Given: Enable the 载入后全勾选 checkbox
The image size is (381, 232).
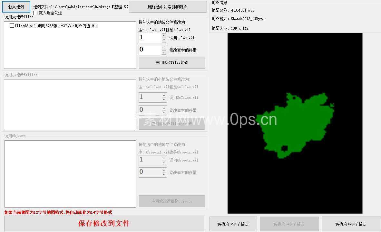Looking at the screenshot, I should (x=35, y=13).
